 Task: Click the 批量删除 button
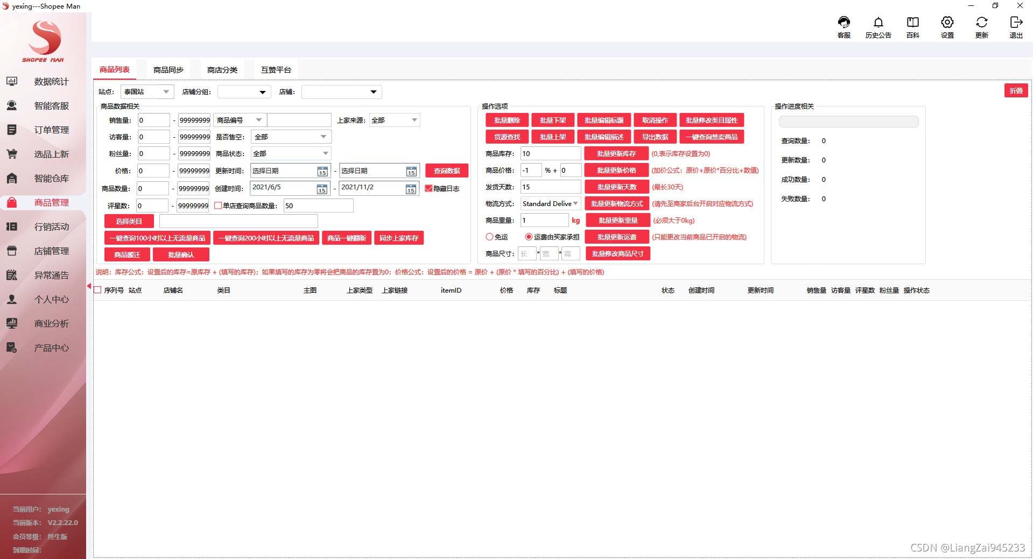click(507, 120)
